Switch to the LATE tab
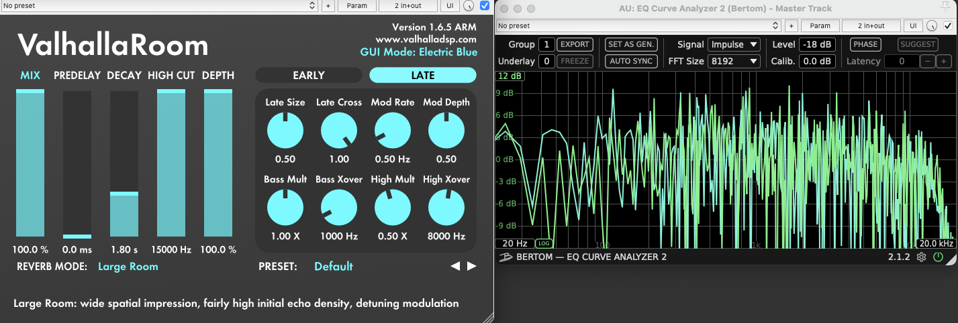This screenshot has height=323, width=958. coord(423,75)
